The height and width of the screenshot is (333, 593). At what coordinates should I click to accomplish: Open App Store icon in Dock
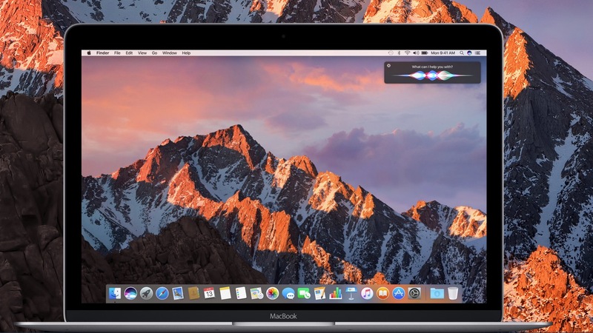coord(398,293)
